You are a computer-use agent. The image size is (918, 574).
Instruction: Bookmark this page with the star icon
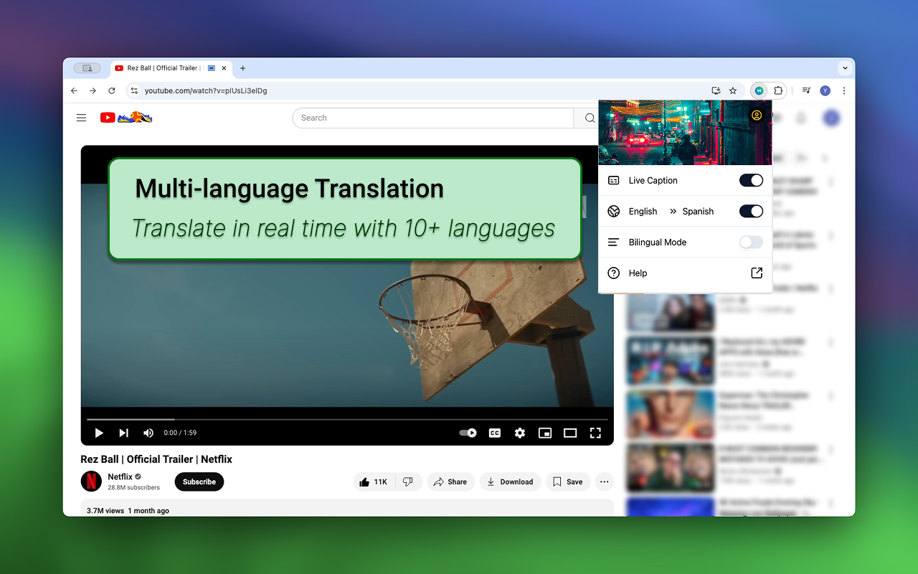click(733, 90)
